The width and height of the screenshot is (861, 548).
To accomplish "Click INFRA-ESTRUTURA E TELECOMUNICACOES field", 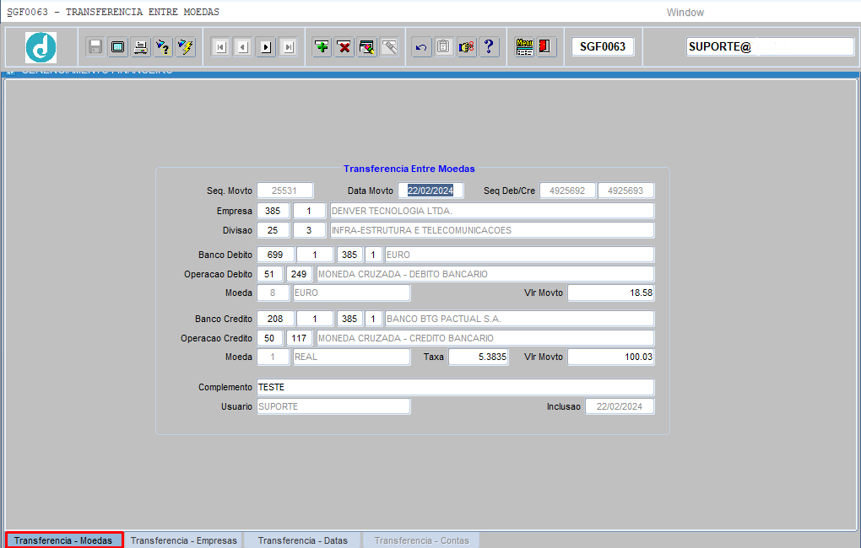I will tap(492, 230).
